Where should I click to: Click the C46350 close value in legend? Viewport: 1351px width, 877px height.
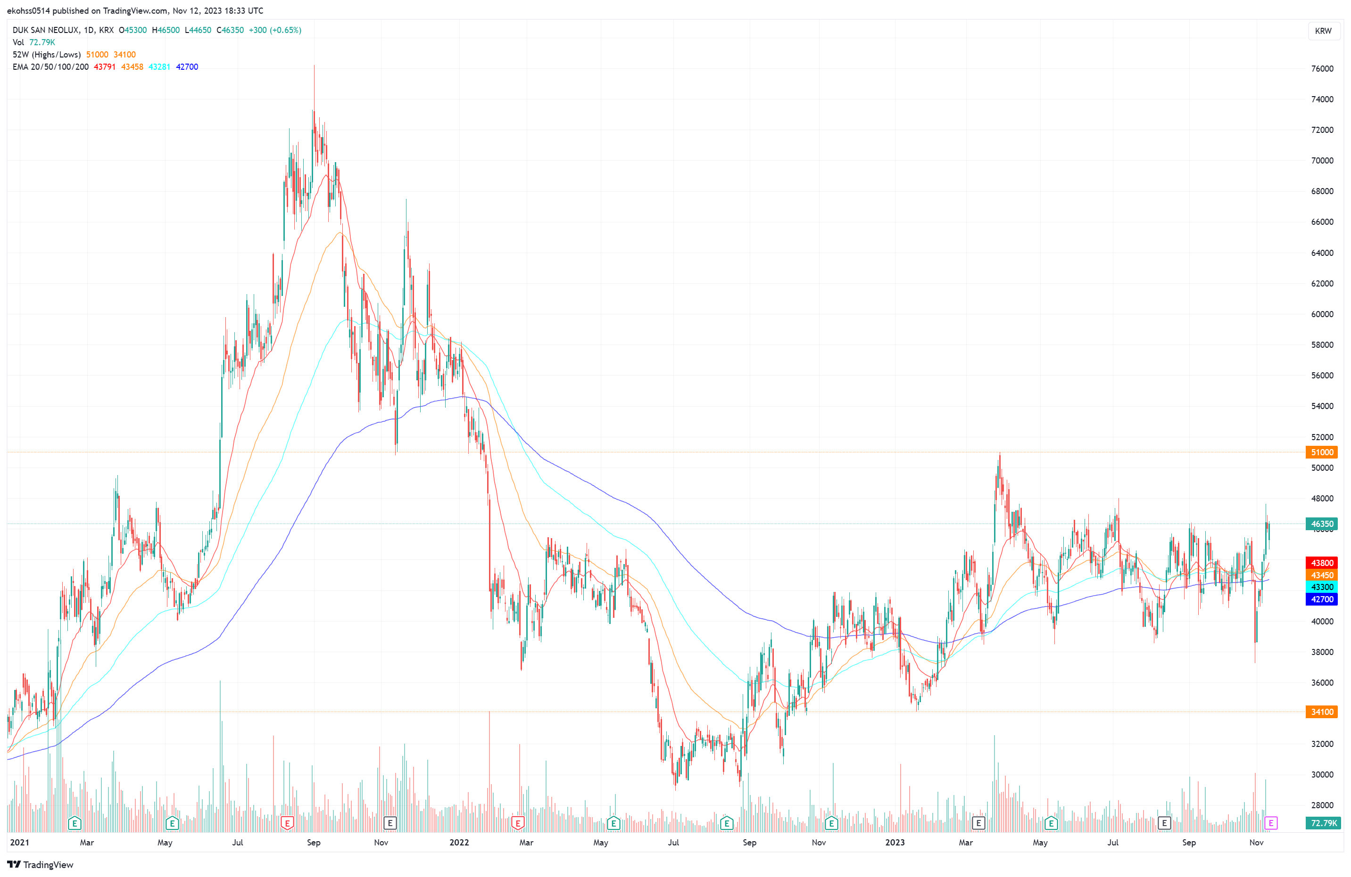click(x=230, y=30)
